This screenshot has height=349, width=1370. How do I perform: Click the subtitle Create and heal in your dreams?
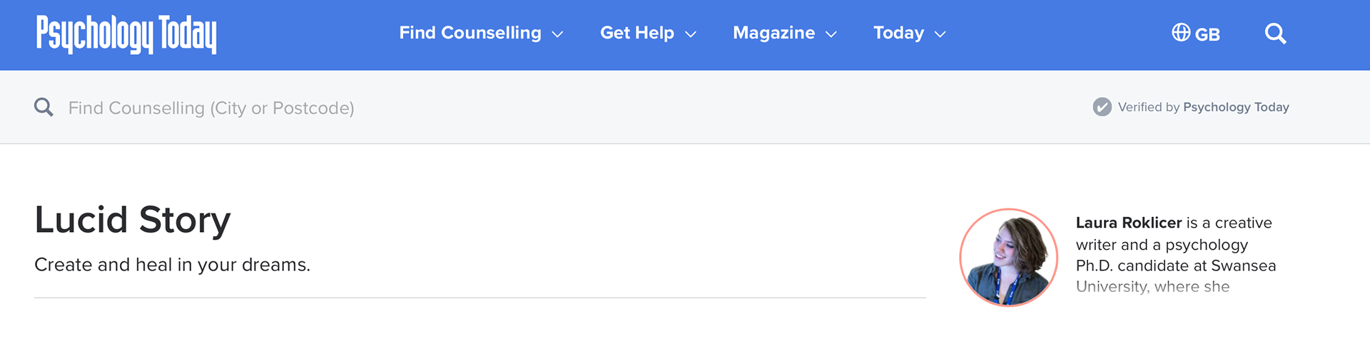pyautogui.click(x=172, y=265)
